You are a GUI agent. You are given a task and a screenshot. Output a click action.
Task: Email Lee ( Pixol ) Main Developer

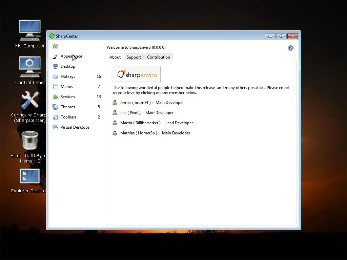147,113
